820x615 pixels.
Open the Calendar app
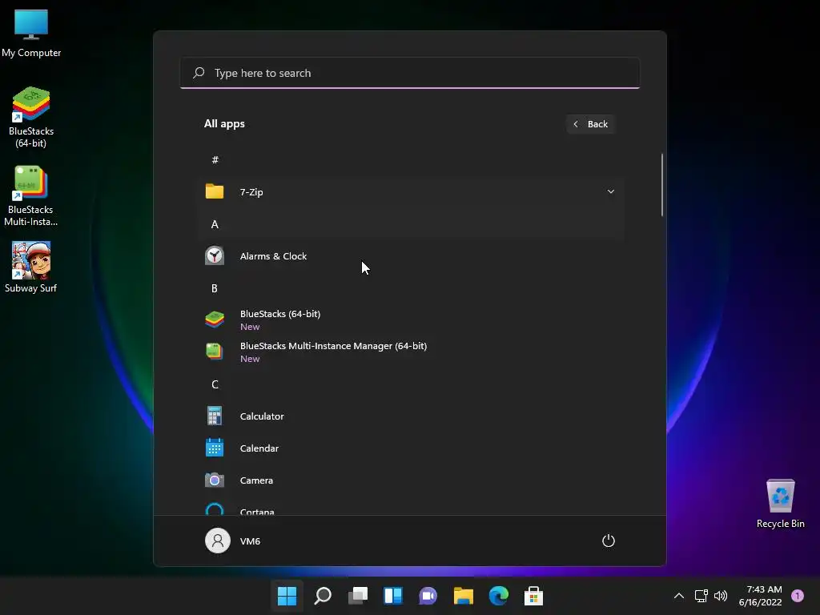[x=411, y=448]
